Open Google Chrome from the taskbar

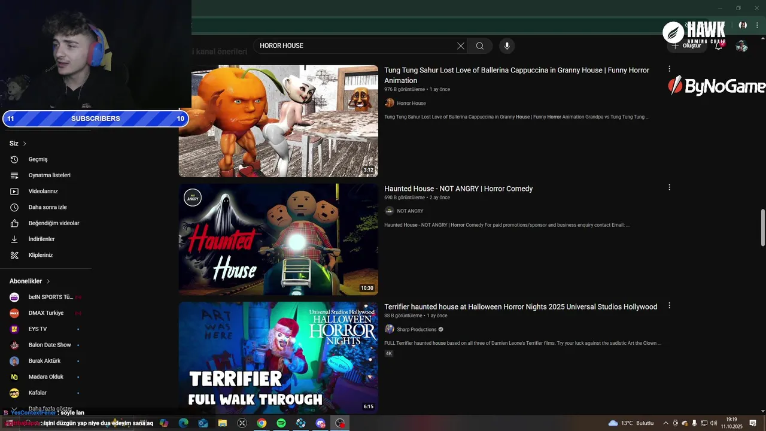pos(262,423)
